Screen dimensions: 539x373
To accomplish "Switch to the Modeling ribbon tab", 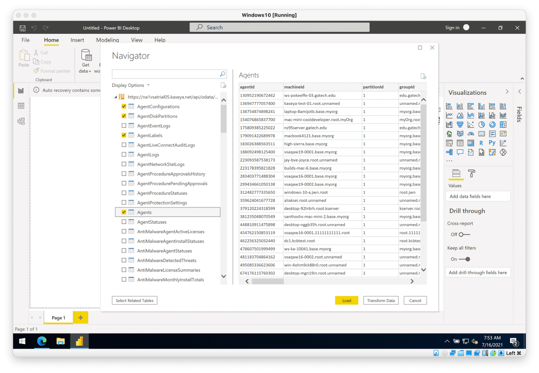I will pos(107,40).
